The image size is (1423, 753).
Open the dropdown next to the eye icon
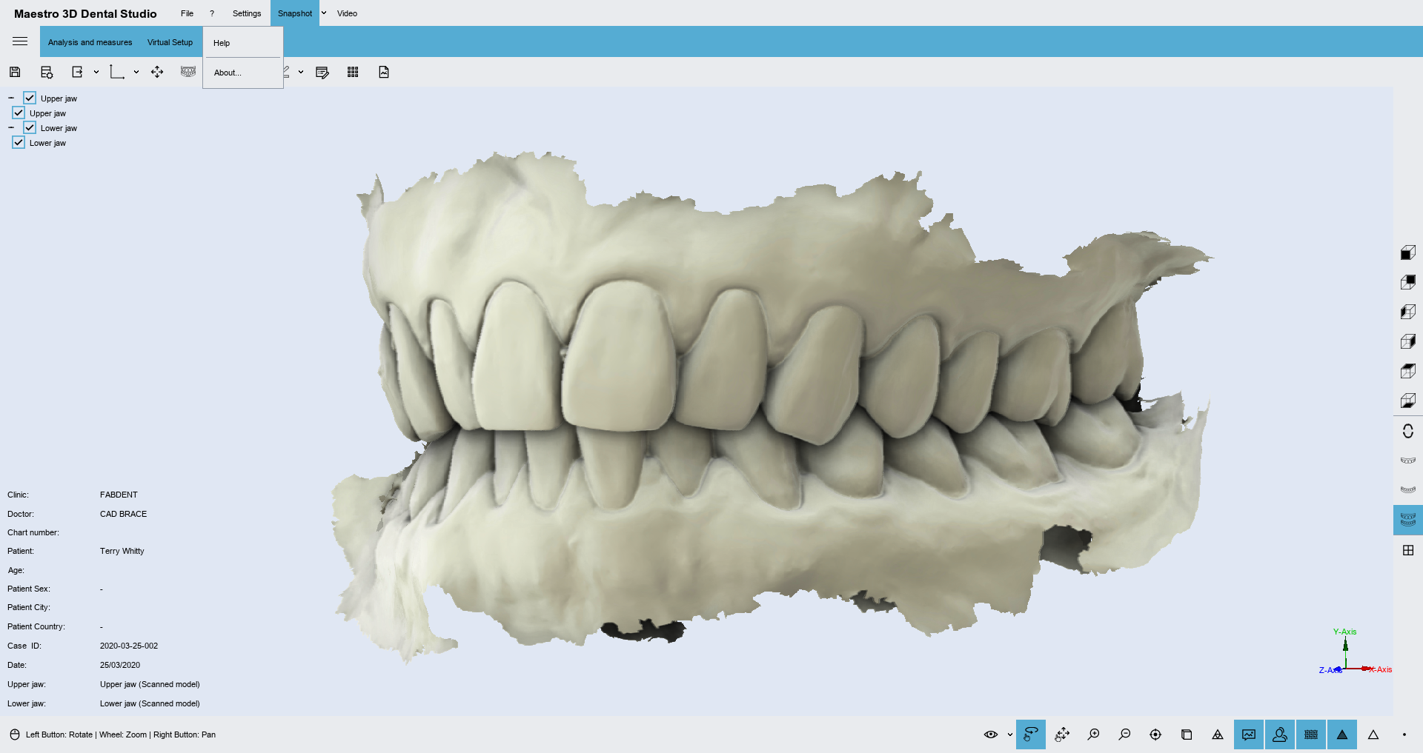click(1009, 734)
